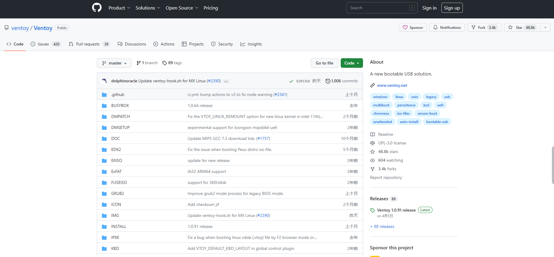The image size is (554, 257).
Task: Click the watching eye icon
Action: (x=373, y=160)
